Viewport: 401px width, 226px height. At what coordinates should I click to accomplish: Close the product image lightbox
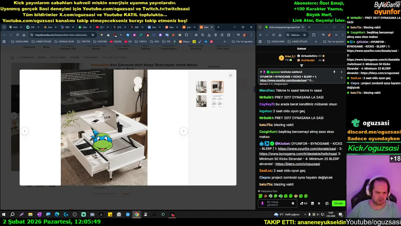pyautogui.click(x=231, y=75)
